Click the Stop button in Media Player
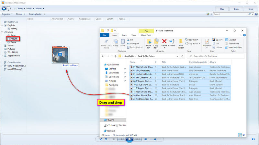 point(114,139)
